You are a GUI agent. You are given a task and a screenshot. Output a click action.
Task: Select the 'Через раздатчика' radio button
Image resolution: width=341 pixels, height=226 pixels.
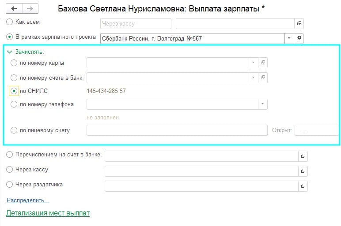[10, 184]
